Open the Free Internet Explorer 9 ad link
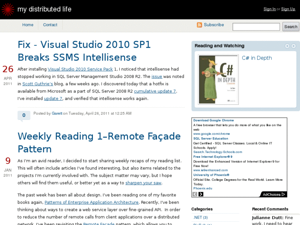The image size is (300, 225). [213, 156]
